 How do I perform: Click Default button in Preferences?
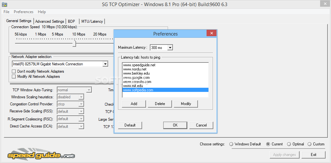point(130,125)
